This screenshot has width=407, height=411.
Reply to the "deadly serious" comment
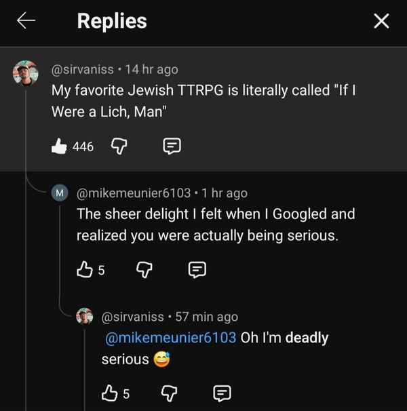(x=221, y=393)
